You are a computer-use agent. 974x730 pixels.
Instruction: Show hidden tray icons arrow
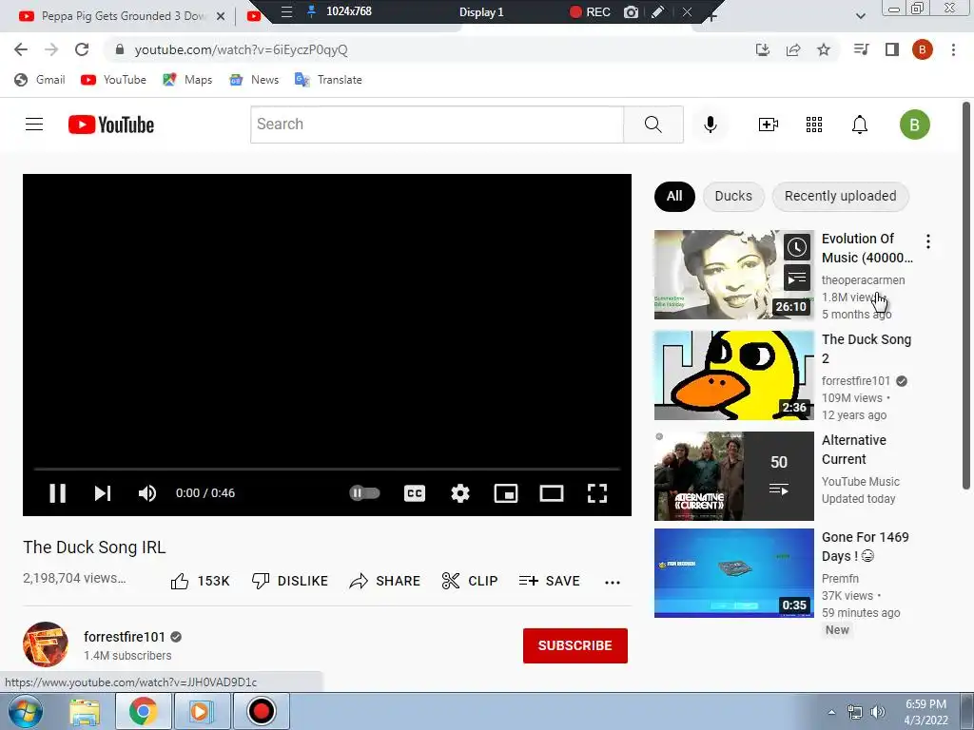pyautogui.click(x=831, y=712)
